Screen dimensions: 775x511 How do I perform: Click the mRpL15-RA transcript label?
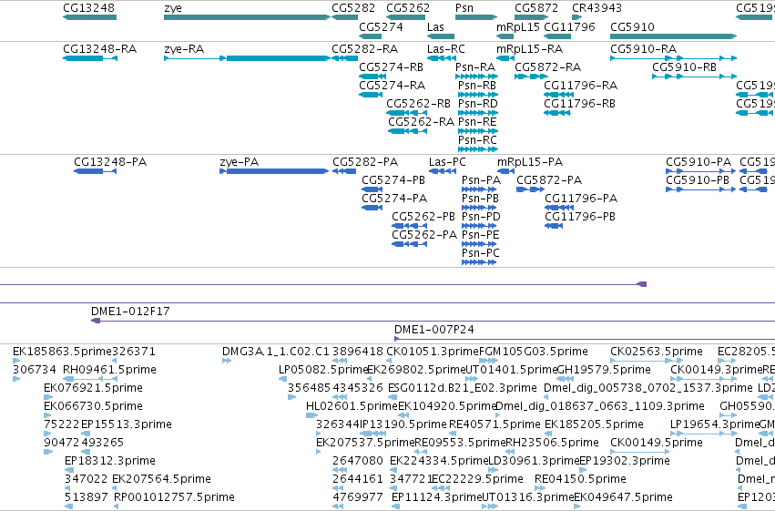point(529,49)
